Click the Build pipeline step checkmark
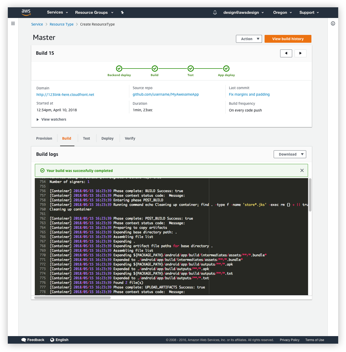346x352 pixels. point(155,69)
